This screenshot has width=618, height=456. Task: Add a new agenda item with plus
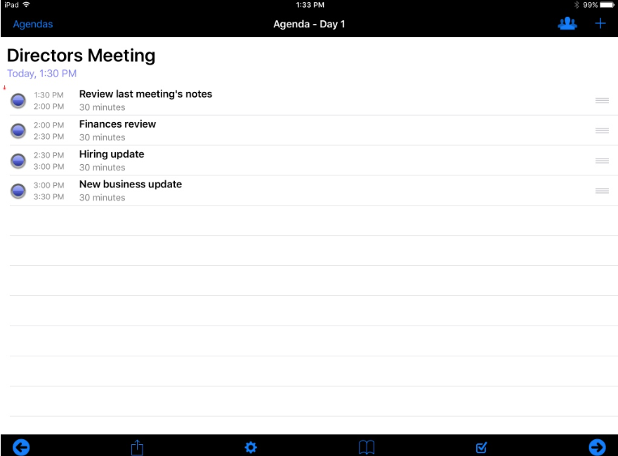tap(600, 24)
